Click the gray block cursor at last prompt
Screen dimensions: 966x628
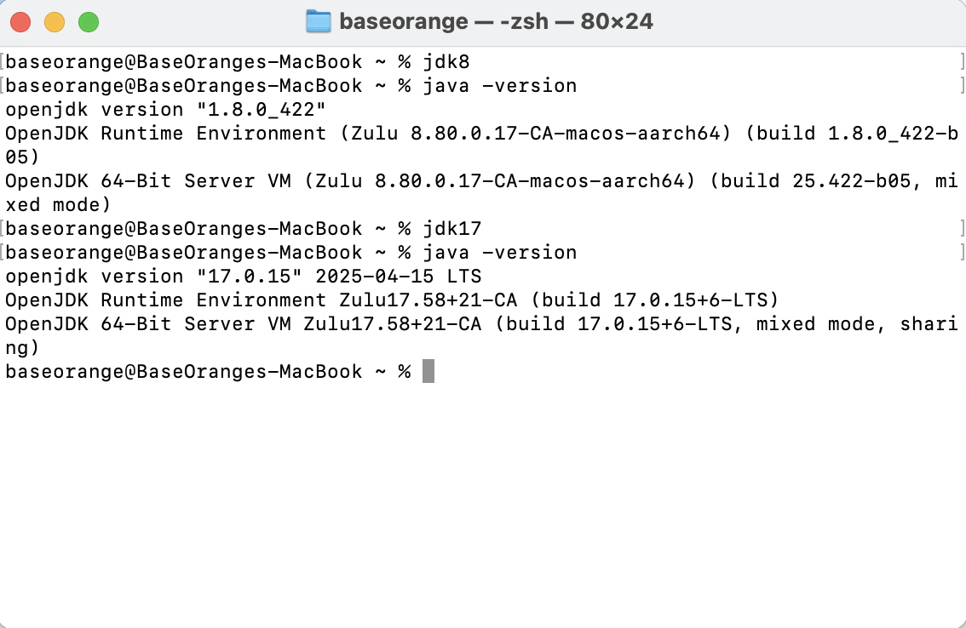click(x=428, y=372)
